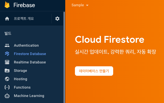Click the Firebase flame logo icon
164x103 pixels.
pos(7,5)
